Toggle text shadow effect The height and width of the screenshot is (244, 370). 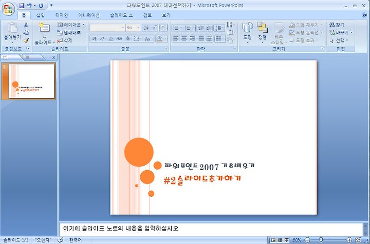click(127, 38)
